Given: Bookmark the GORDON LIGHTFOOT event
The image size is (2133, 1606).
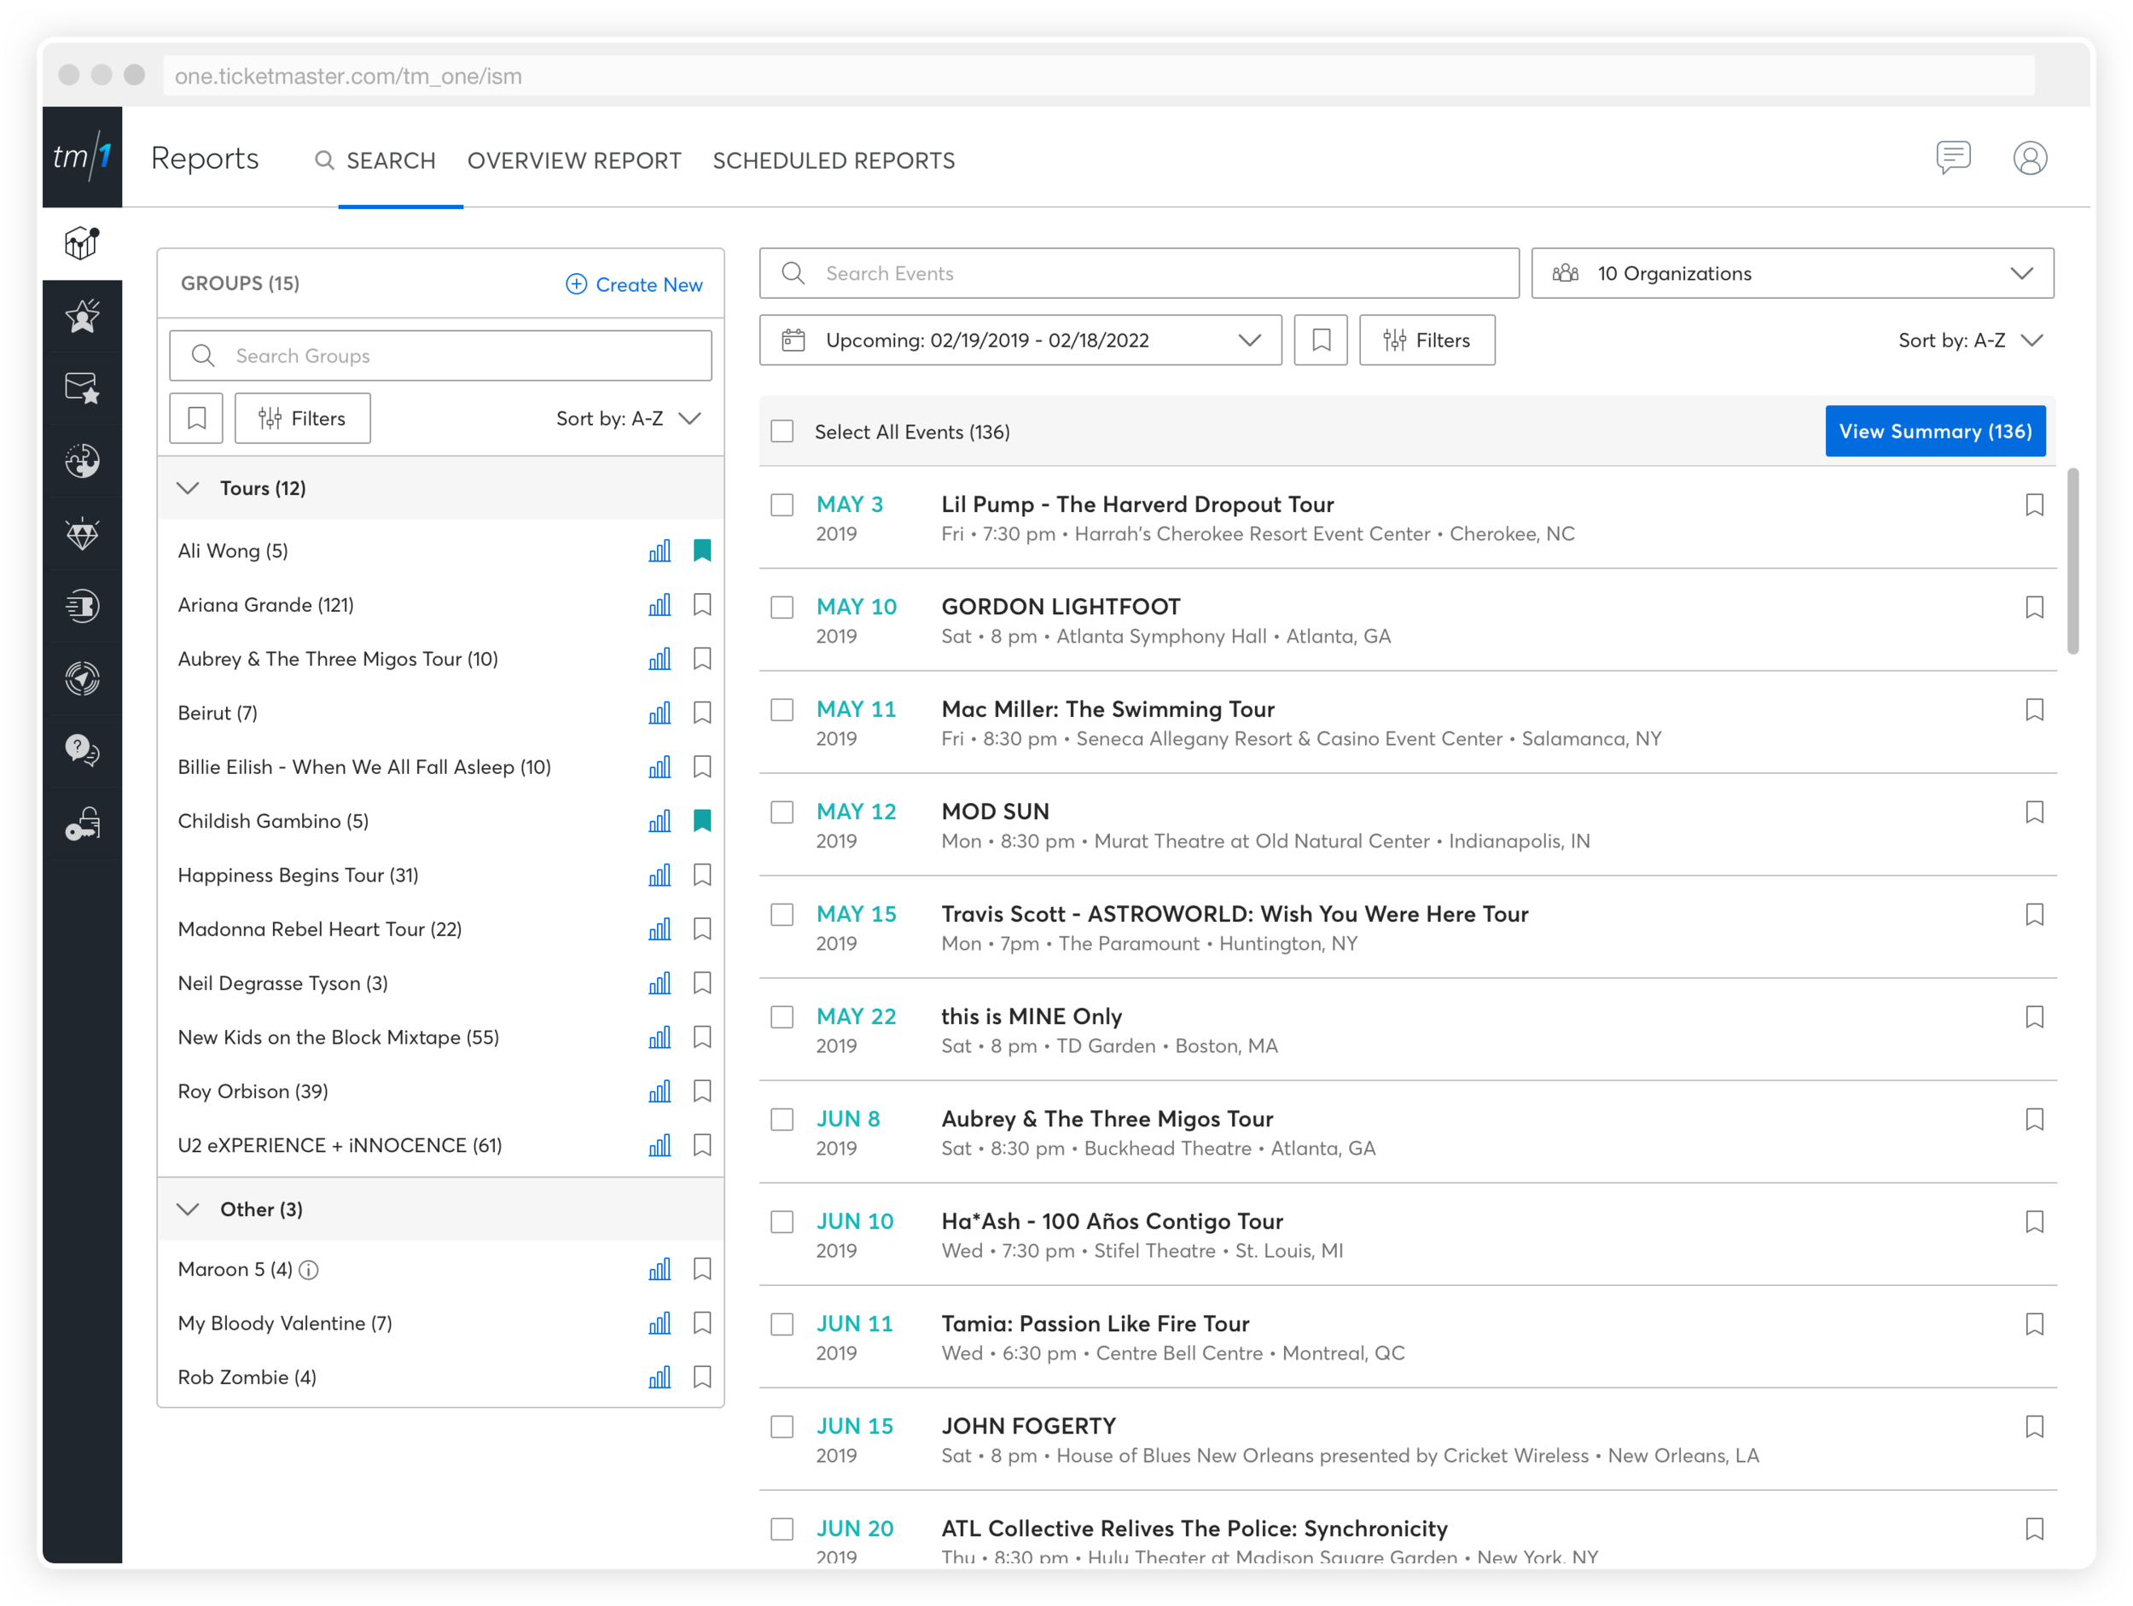Looking at the screenshot, I should click(2034, 608).
